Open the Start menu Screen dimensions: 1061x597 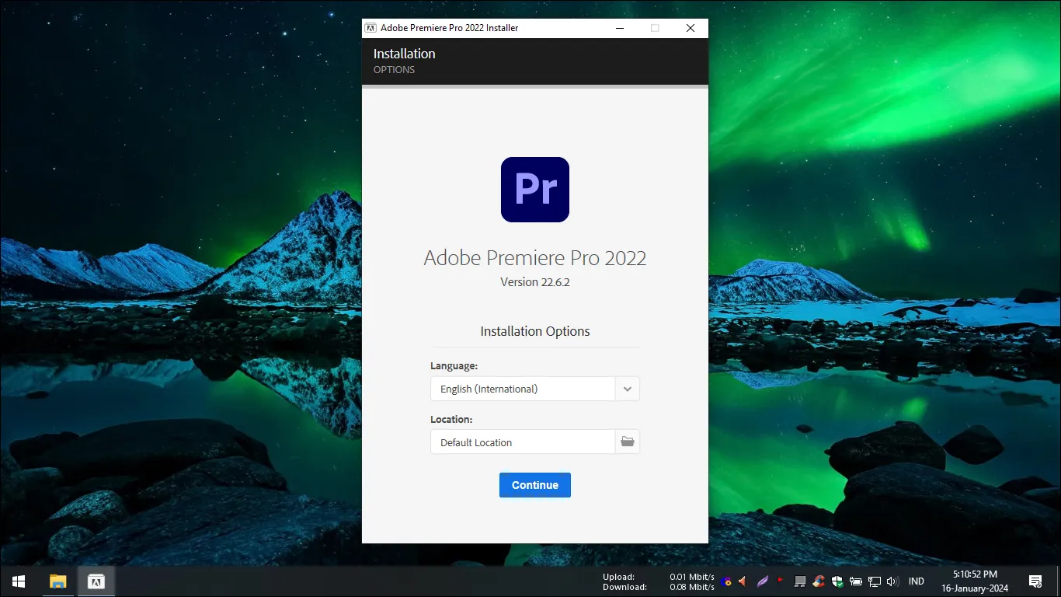coord(17,581)
